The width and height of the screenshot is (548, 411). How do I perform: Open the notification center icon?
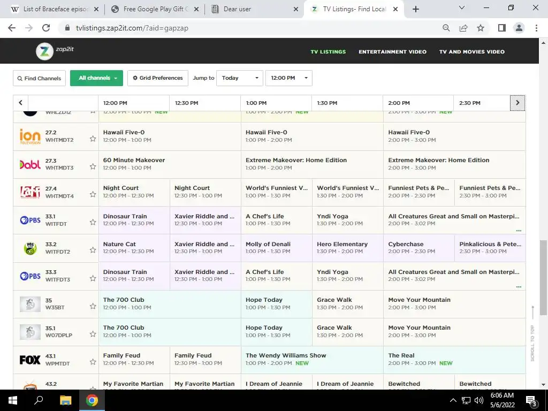pyautogui.click(x=531, y=400)
